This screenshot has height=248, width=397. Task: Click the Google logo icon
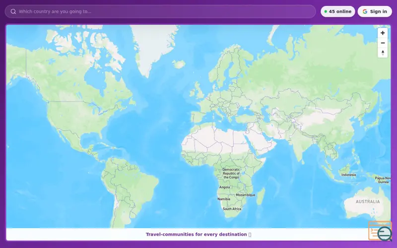coord(365,11)
